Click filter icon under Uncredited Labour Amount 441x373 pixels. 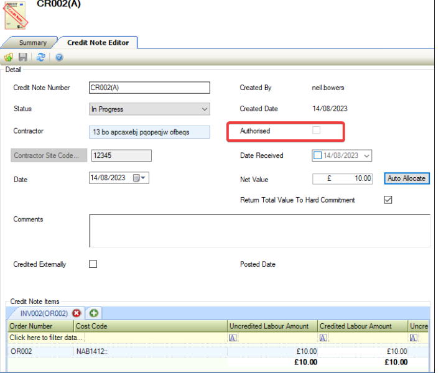[x=233, y=338]
